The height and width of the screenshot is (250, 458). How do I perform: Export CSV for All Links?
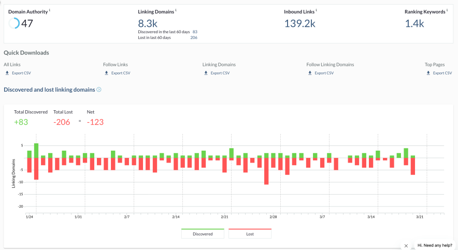tap(21, 73)
